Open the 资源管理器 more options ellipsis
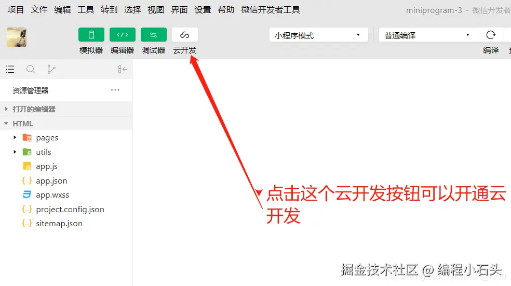Screen dimensions: 511x286 point(115,90)
